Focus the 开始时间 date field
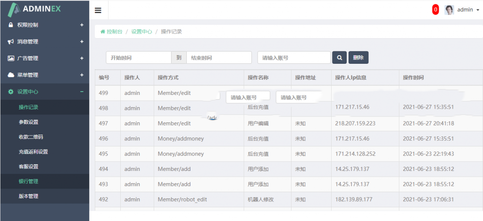483x221 pixels. (x=138, y=58)
